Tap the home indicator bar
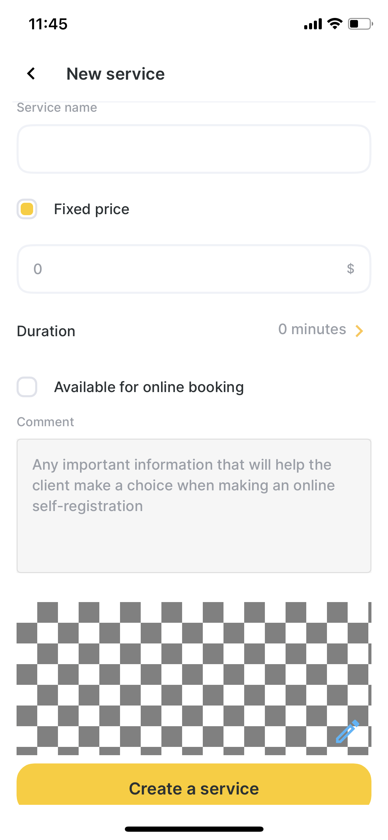Screen dimensions: 388x840 click(x=194, y=829)
